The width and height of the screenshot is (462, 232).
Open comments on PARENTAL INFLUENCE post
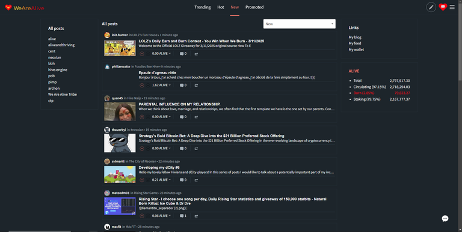click(183, 117)
